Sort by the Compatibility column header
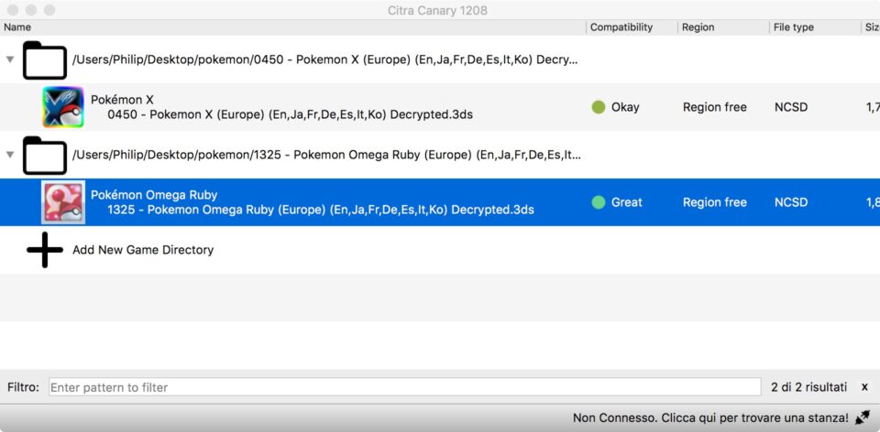This screenshot has width=880, height=432. click(632, 27)
